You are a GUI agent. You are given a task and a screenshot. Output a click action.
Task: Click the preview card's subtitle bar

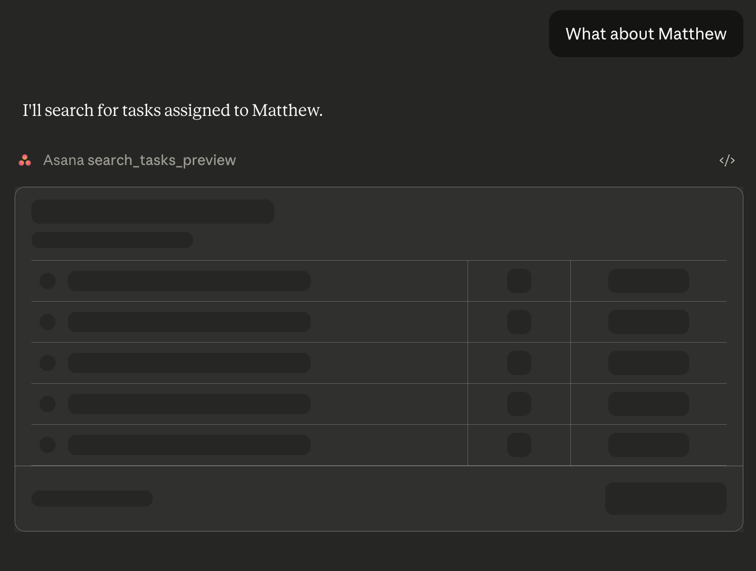112,239
